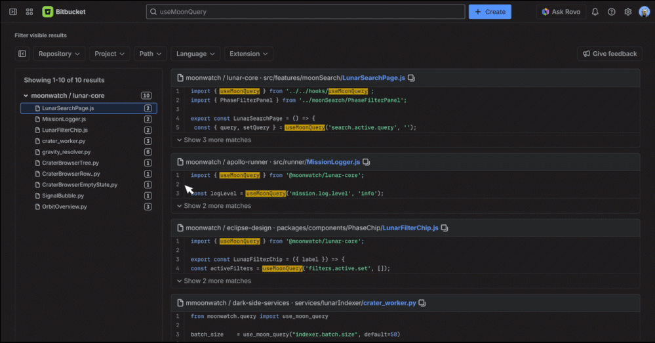Click the file icon of the MissionLogger.js result header
The height and width of the screenshot is (343, 655).
[x=180, y=162]
